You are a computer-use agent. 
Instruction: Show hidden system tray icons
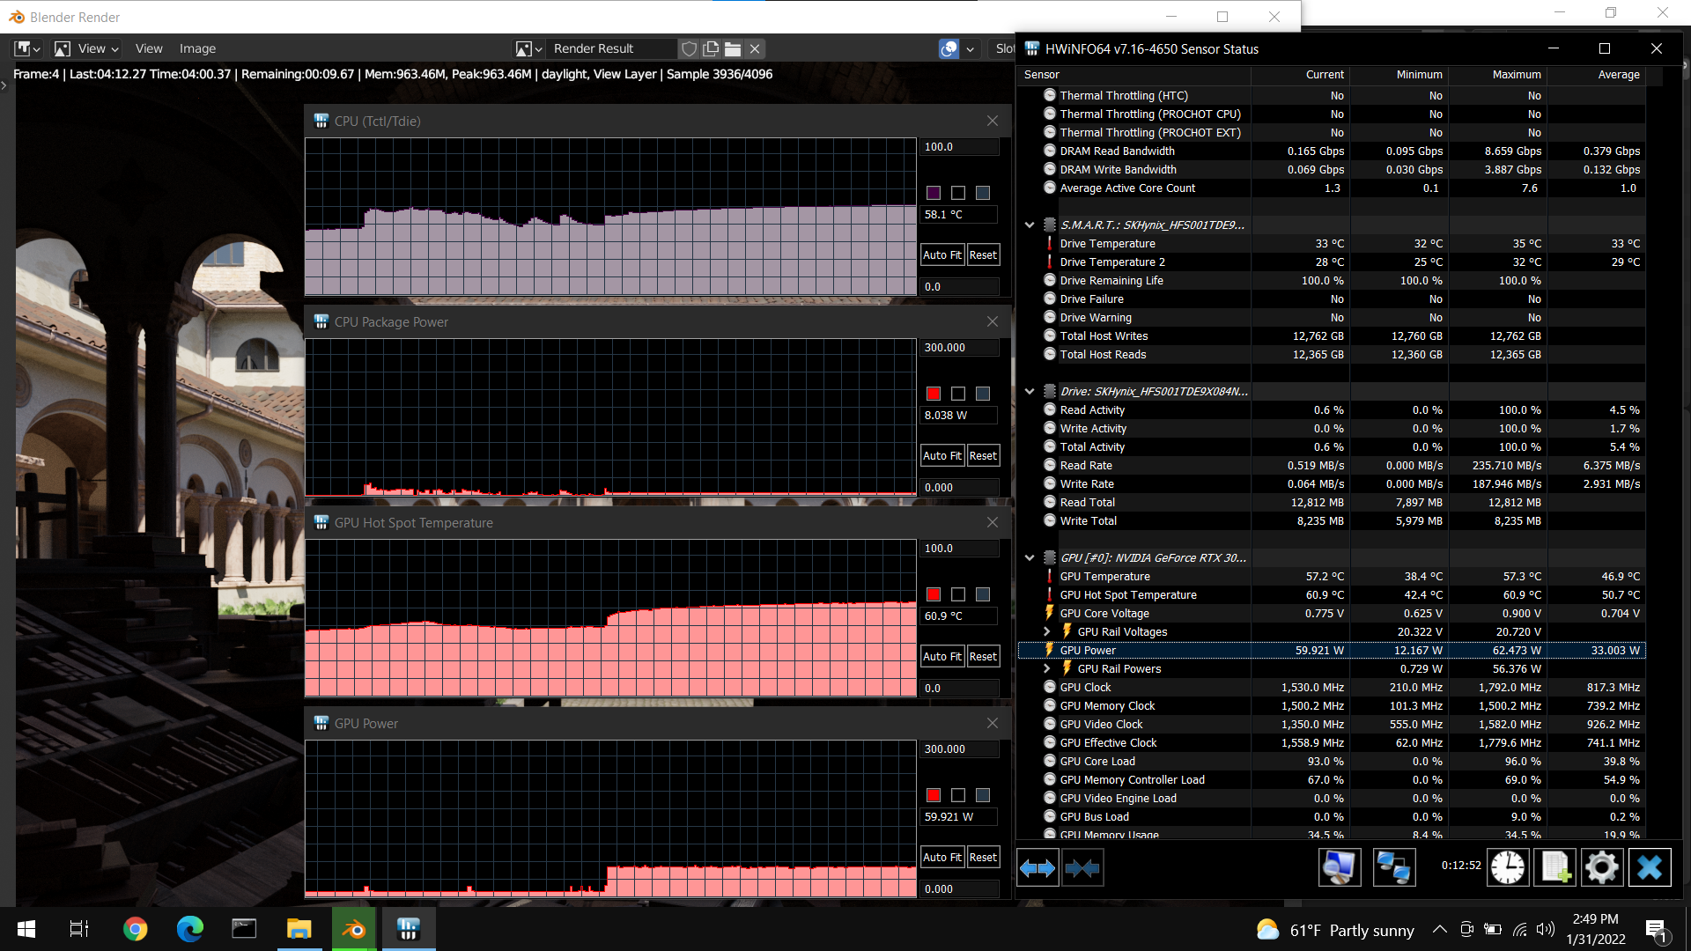pyautogui.click(x=1439, y=929)
